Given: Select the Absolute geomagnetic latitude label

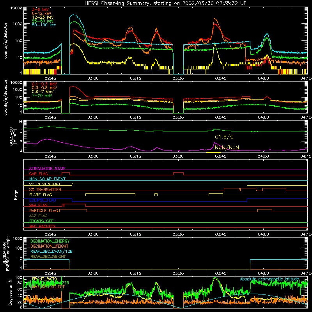Looking at the screenshot, I should [x=269, y=279].
